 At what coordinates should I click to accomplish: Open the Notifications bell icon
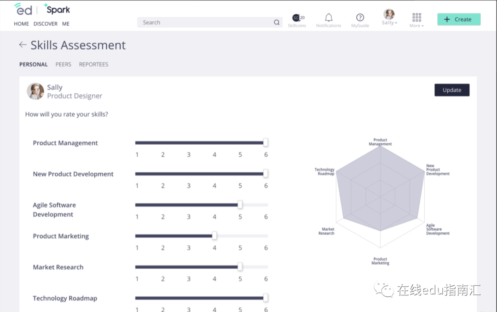(329, 18)
